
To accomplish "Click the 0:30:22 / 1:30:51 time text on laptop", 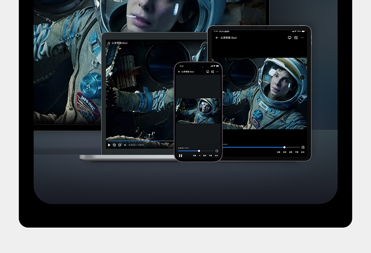I will 136,145.
